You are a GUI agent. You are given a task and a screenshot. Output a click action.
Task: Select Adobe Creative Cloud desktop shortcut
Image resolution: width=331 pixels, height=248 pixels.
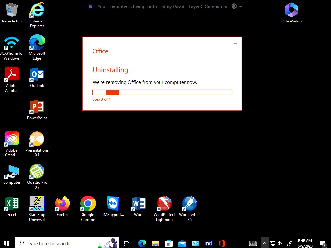[x=12, y=144]
